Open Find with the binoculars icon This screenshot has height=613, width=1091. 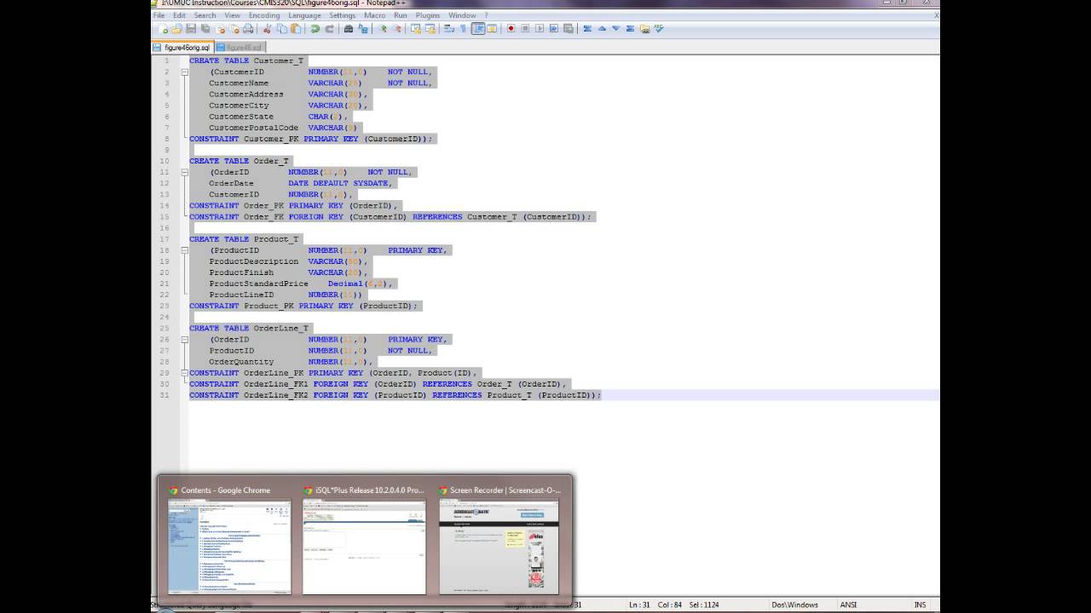pos(348,29)
